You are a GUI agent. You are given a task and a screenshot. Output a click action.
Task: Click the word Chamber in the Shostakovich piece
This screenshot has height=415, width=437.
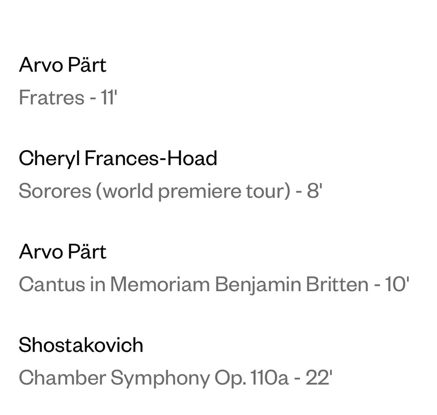[62, 378]
